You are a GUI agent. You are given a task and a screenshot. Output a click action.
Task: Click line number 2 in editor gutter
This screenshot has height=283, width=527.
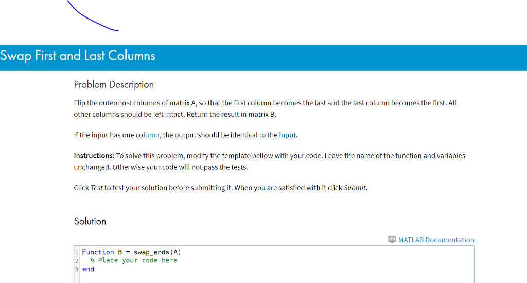tap(77, 260)
